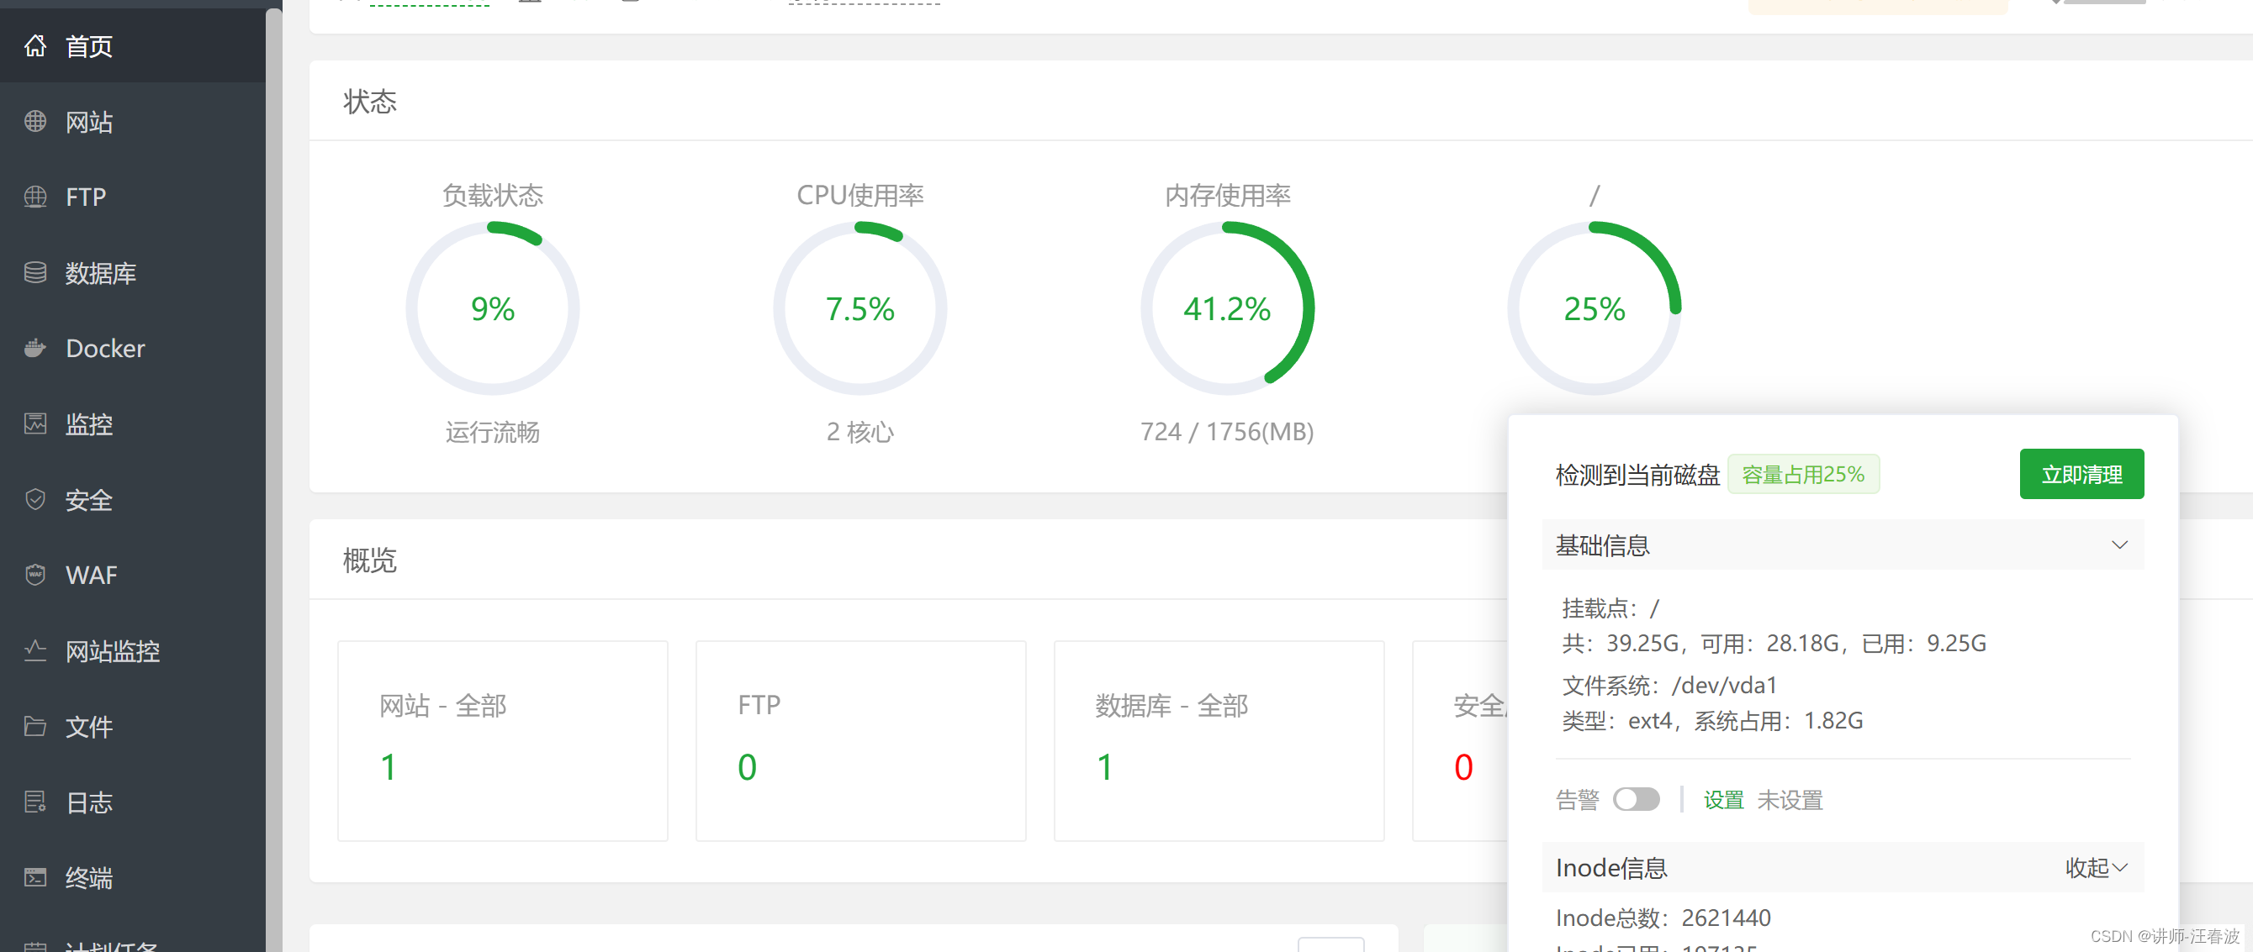Click the 共: 39.25G disk capacity line
This screenshot has width=2253, height=952.
pos(1774,644)
